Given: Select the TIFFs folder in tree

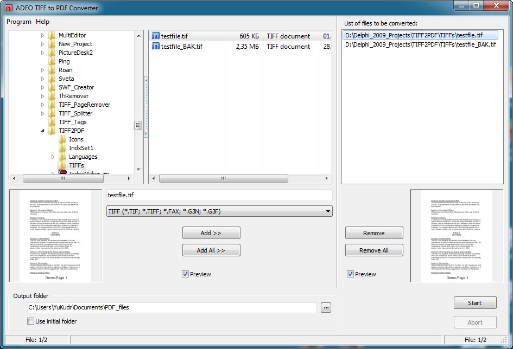Looking at the screenshot, I should pos(77,165).
